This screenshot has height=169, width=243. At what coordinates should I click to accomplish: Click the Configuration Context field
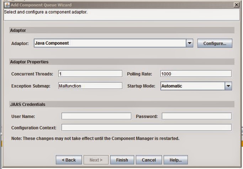pos(146,128)
